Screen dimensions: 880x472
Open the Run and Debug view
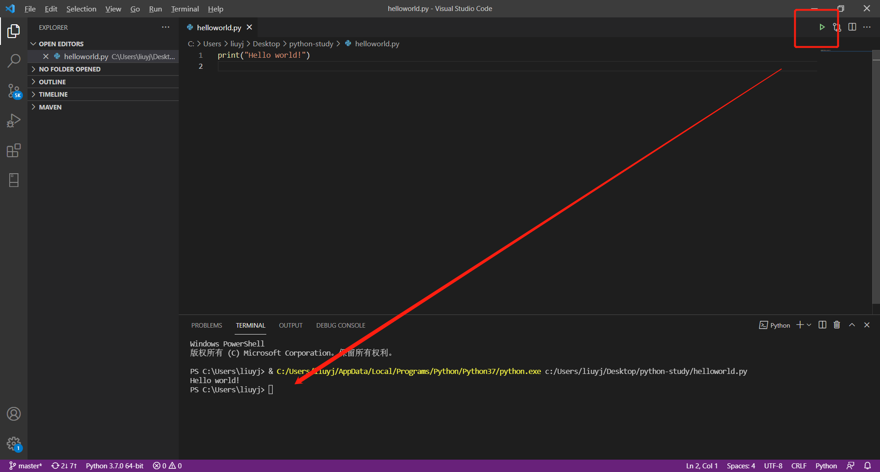point(14,121)
